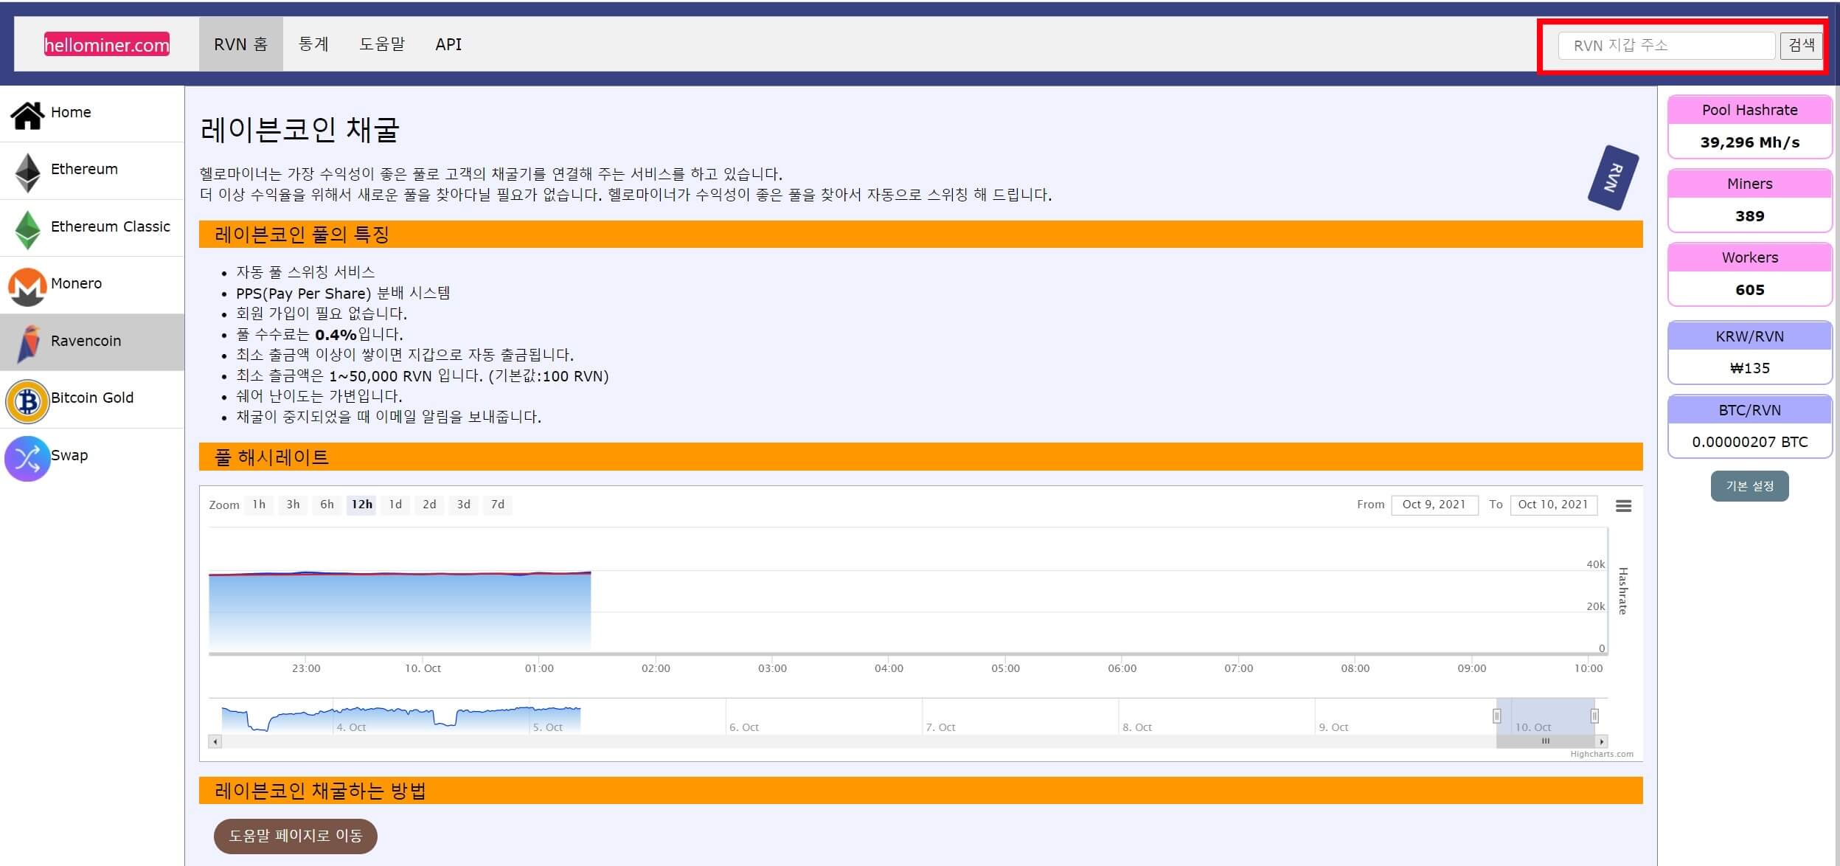Viewport: 1840px width, 866px height.
Task: Open the 통계 statistics tab
Action: 313,44
